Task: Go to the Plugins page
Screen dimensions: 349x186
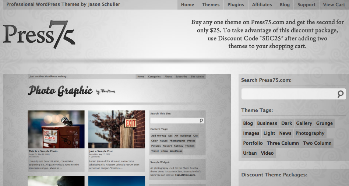Action: [236, 5]
